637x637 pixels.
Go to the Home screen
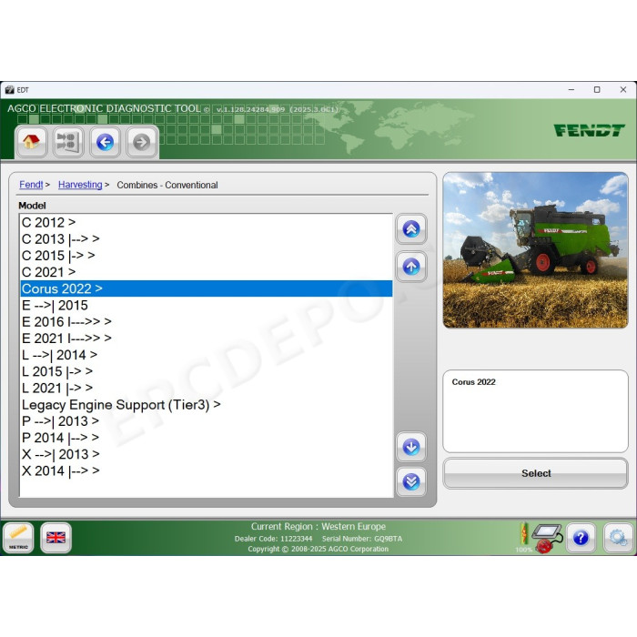[x=31, y=142]
